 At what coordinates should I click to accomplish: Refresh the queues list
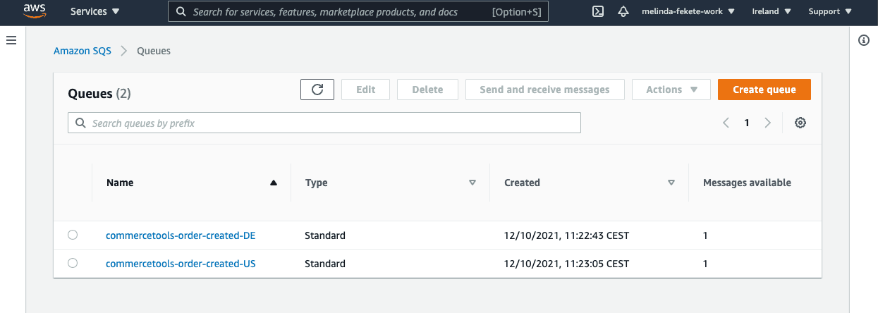point(317,90)
